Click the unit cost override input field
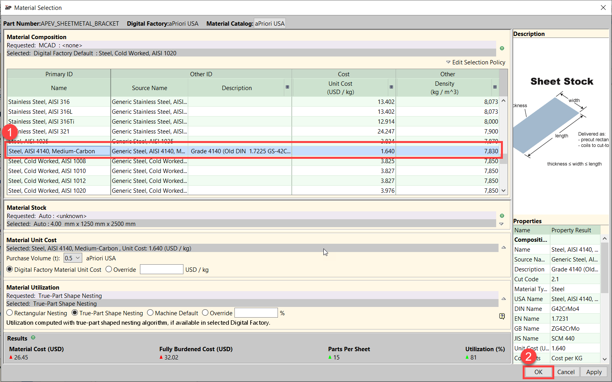 (161, 269)
